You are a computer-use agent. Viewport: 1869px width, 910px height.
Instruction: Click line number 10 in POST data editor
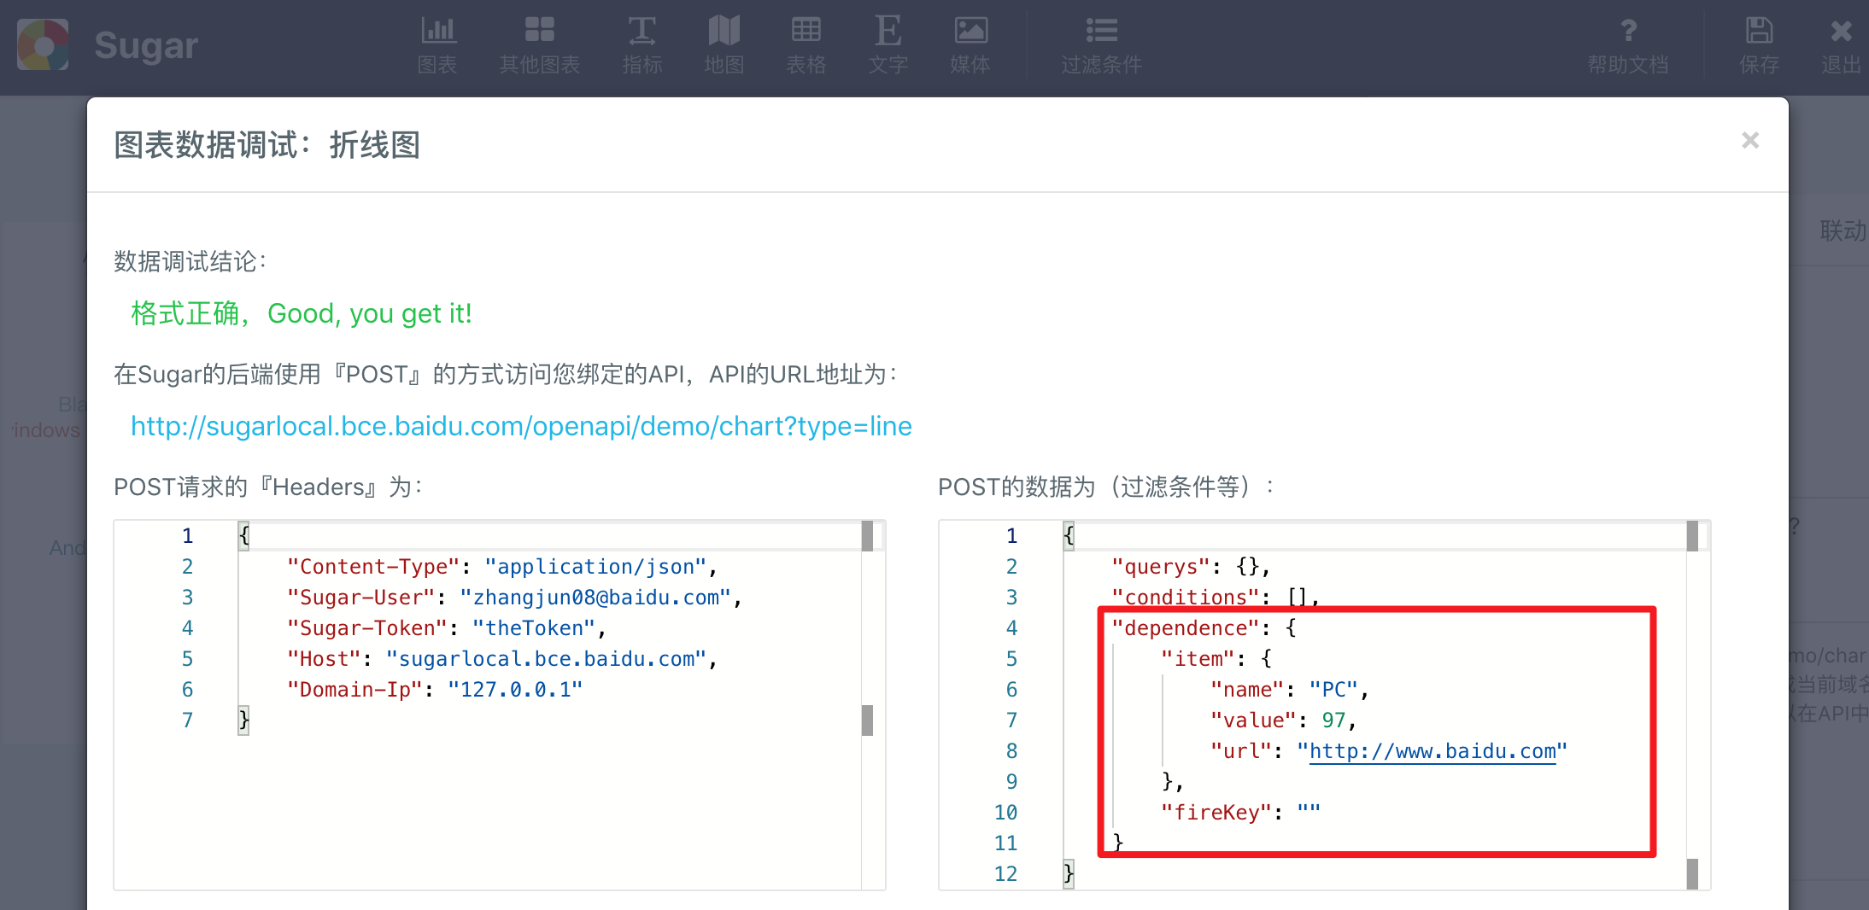pyautogui.click(x=1005, y=813)
